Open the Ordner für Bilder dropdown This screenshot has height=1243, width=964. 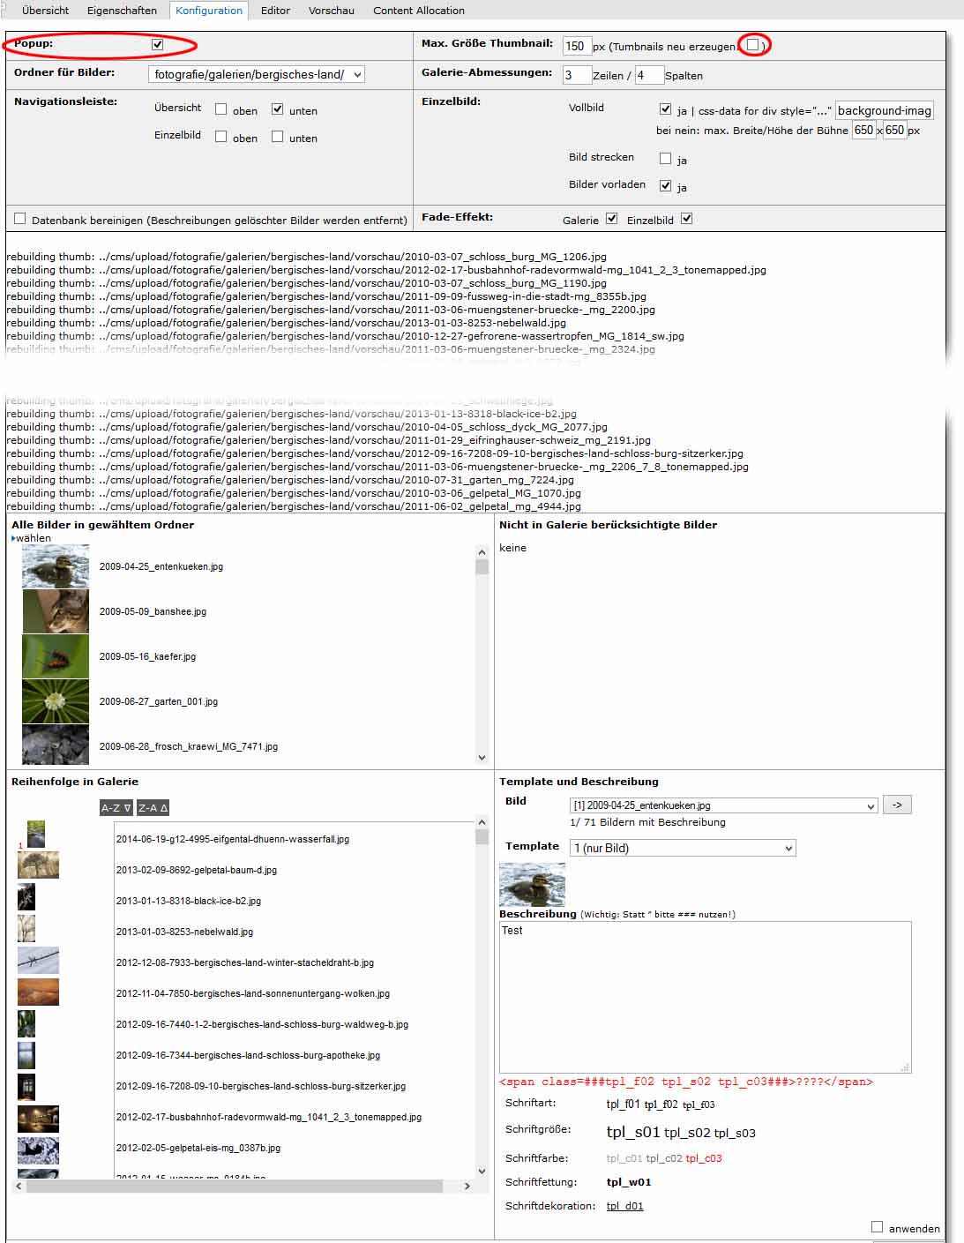coord(256,75)
